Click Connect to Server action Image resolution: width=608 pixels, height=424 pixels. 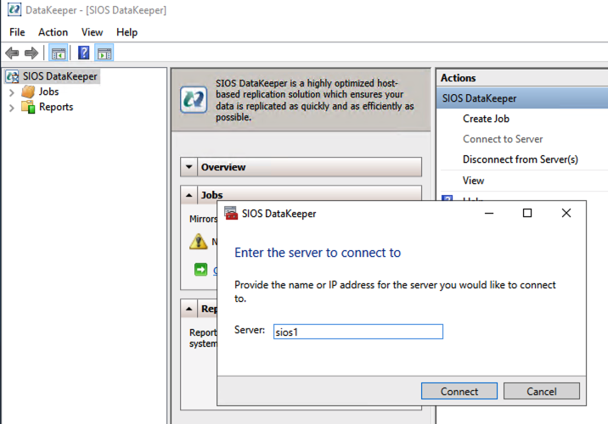click(503, 139)
